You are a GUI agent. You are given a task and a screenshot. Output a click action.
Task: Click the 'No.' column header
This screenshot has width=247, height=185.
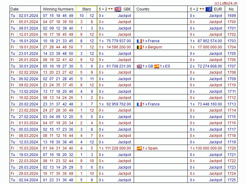point(232,9)
